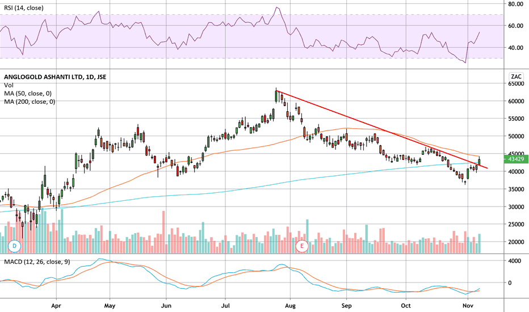
Task: Click the 35000 price axis value
Action: tap(516, 189)
